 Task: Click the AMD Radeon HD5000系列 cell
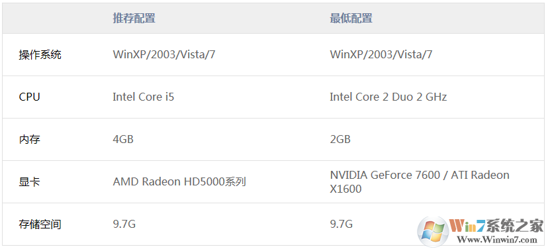179,182
